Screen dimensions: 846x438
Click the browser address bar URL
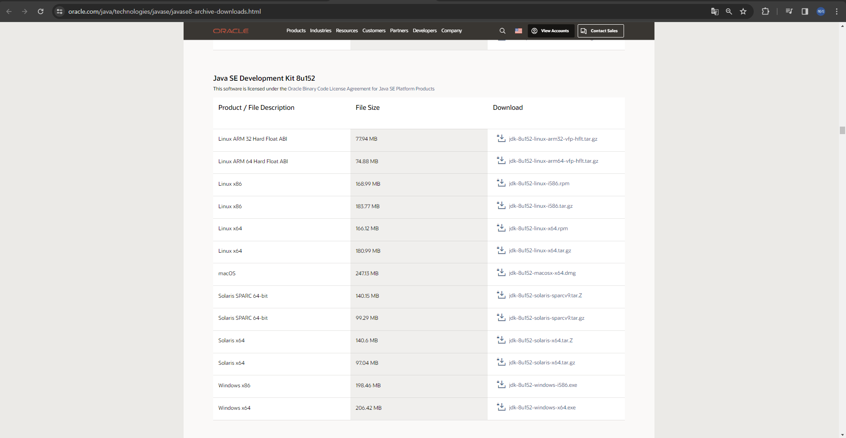[x=165, y=11]
